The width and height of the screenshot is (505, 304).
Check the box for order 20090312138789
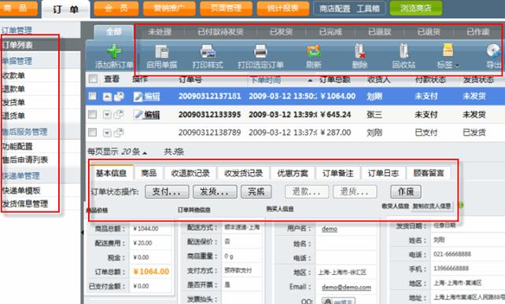pyautogui.click(x=93, y=132)
